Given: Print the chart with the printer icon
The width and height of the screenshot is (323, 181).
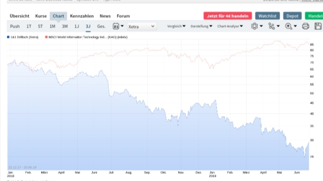Looking at the screenshot, I should [x=305, y=26].
